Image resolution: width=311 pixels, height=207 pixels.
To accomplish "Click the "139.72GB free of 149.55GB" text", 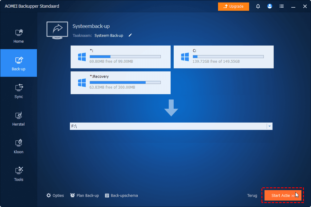I will click(216, 61).
